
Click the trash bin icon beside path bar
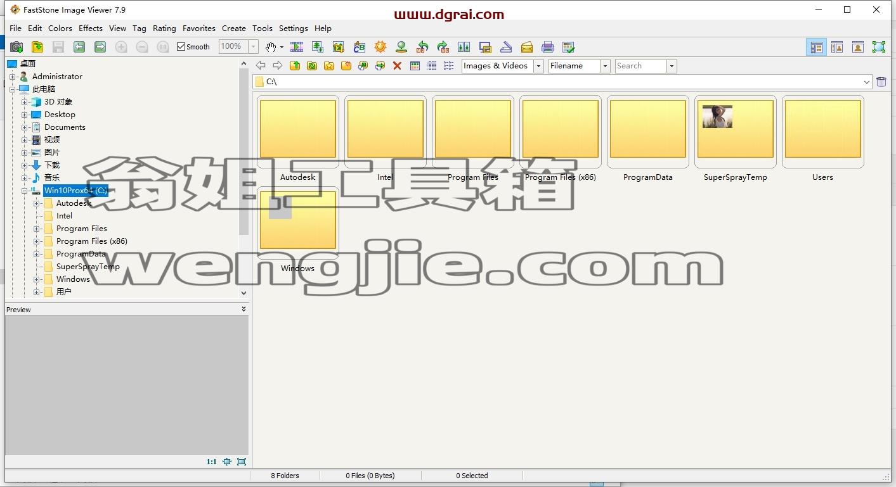pos(881,82)
